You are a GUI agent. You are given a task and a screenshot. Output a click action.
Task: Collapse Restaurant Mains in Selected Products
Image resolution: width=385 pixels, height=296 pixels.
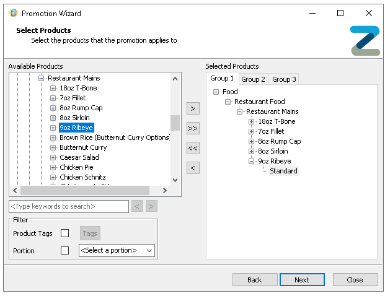click(240, 111)
